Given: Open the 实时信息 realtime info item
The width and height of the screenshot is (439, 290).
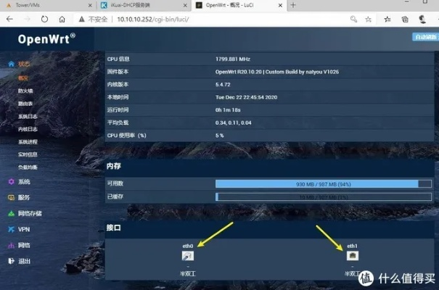Looking at the screenshot, I should click(28, 154).
